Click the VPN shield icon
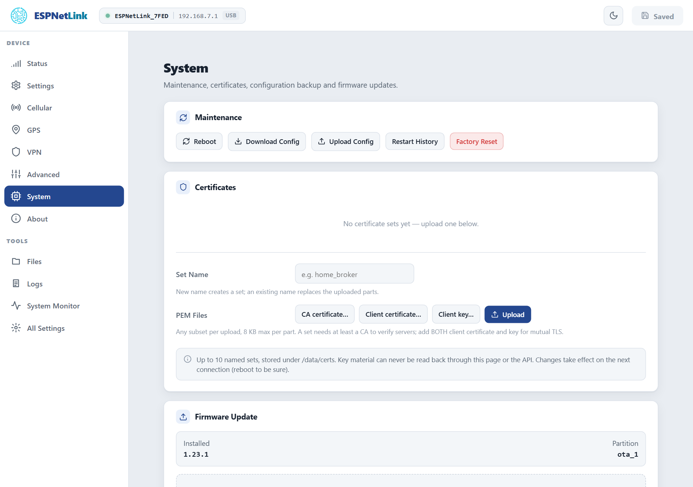 pos(16,152)
